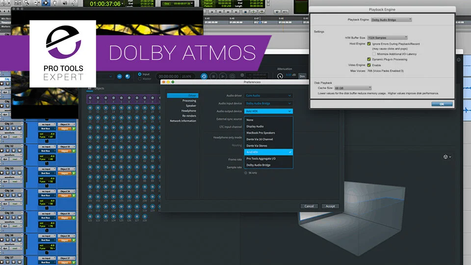Click OK in Playback Engine dialog
Viewport: 471px width, 265px height.
coord(442,104)
